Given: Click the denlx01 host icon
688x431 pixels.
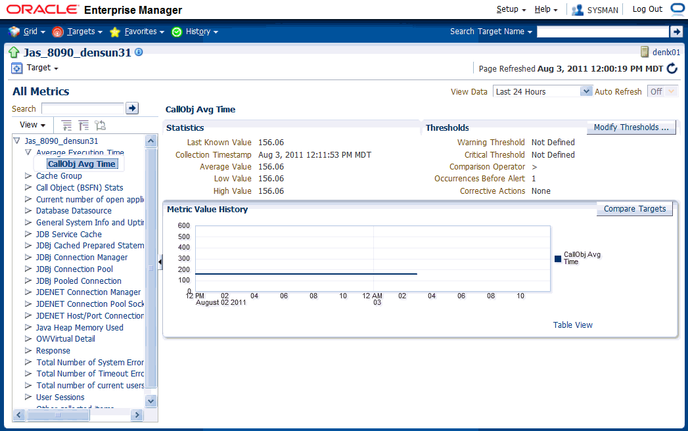Looking at the screenshot, I should [645, 52].
